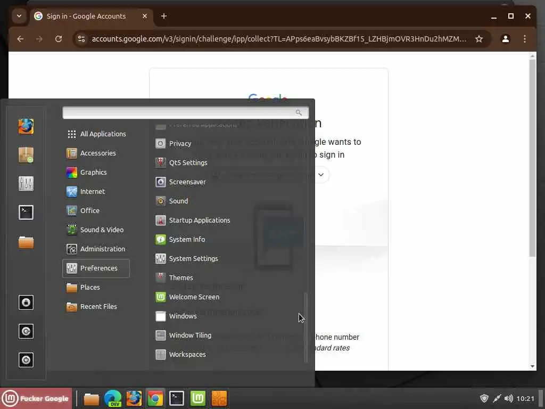Click the orange application taskbar icon
Image resolution: width=545 pixels, height=409 pixels.
[219, 398]
